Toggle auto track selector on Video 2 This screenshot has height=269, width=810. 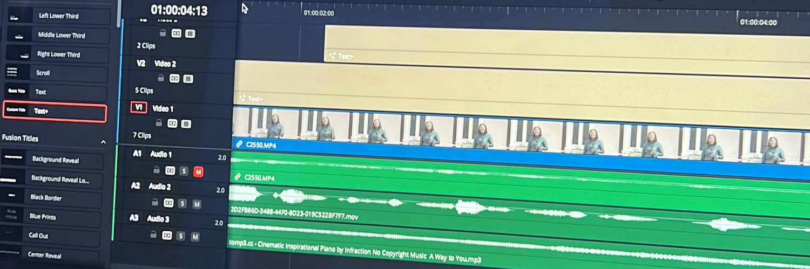point(174,79)
